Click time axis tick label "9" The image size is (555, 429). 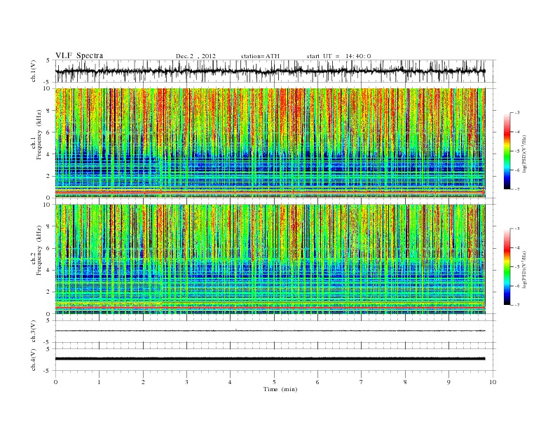tap(448, 382)
